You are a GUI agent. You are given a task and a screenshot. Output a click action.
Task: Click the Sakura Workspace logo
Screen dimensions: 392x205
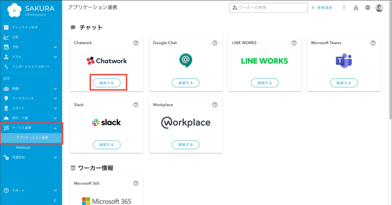coord(31,11)
